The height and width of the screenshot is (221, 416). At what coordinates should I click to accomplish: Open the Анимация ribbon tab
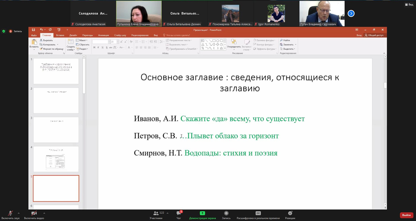point(103,35)
